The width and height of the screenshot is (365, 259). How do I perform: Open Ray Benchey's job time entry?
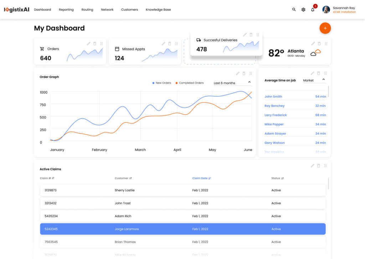295,106
